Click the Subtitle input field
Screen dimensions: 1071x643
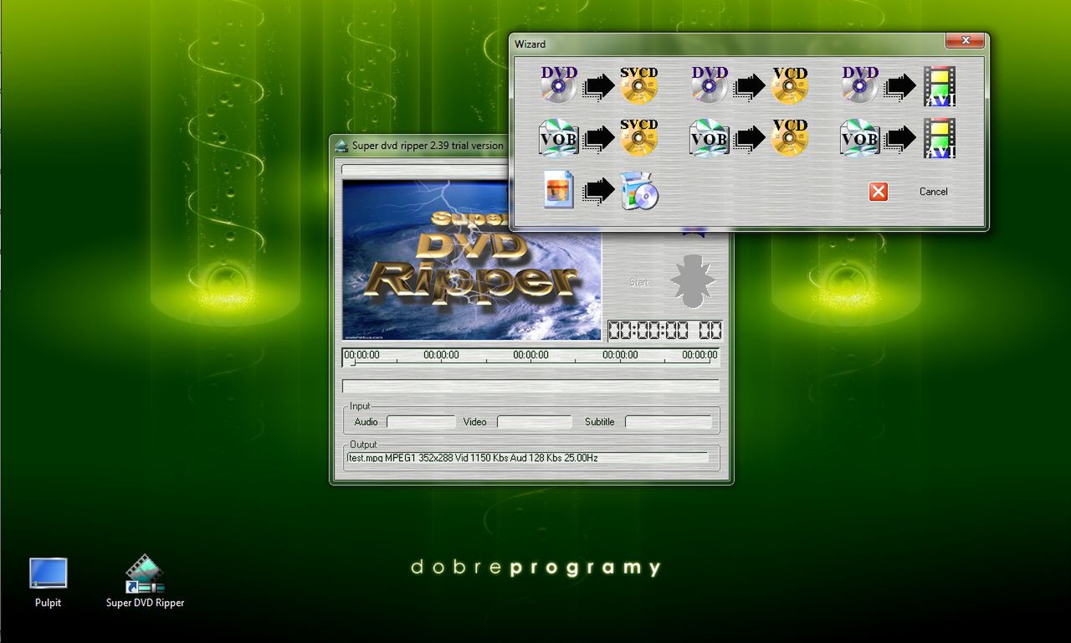click(x=669, y=422)
